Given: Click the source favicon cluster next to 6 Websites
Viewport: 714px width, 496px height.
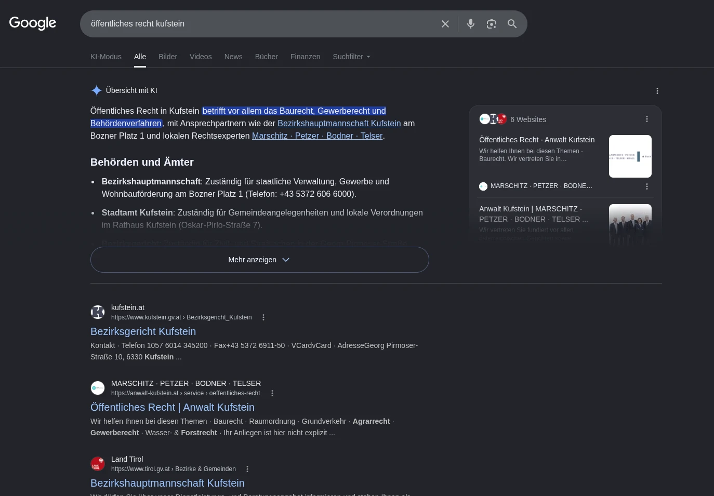Looking at the screenshot, I should (x=493, y=119).
